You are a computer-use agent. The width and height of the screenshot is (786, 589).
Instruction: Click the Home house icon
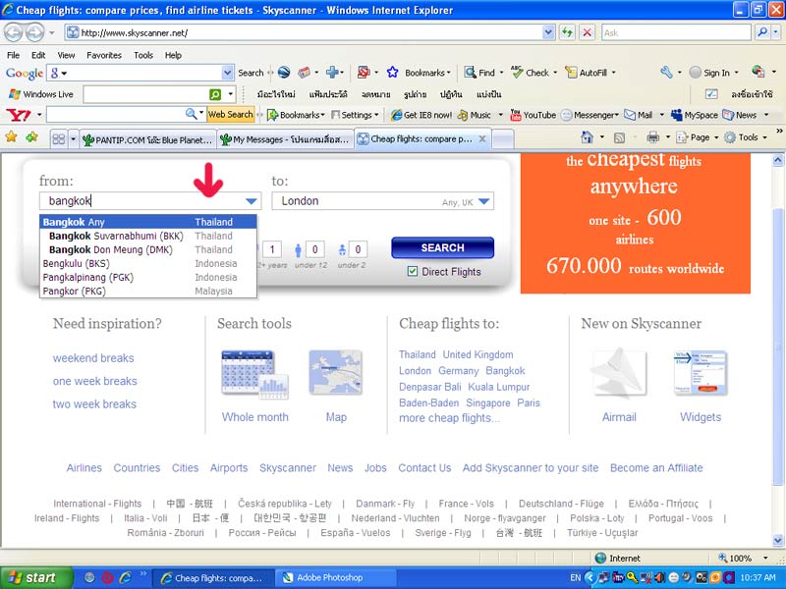click(x=587, y=136)
